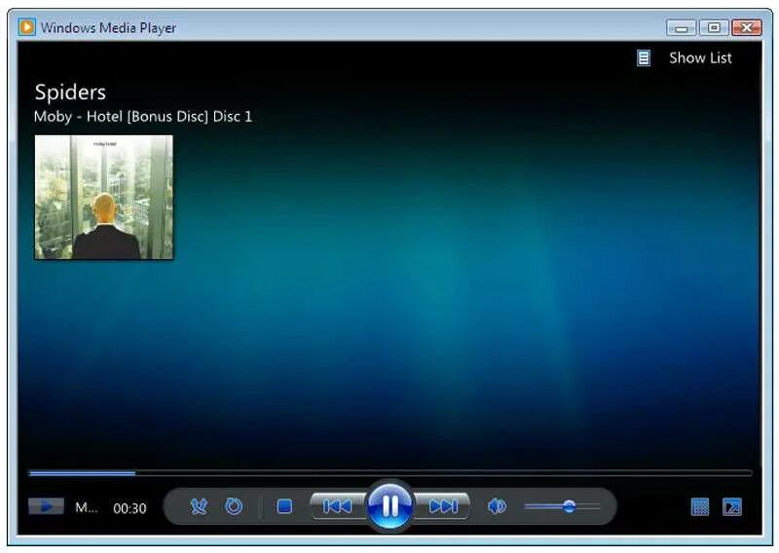The height and width of the screenshot is (553, 779).
Task: Skip to the next track
Action: coord(443,506)
